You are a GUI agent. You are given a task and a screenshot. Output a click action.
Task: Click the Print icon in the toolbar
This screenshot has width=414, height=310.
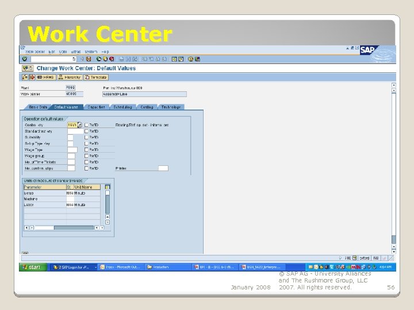click(x=121, y=59)
